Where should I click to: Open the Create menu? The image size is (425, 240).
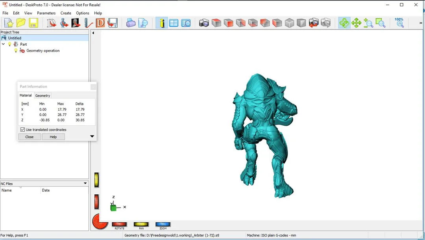66,13
